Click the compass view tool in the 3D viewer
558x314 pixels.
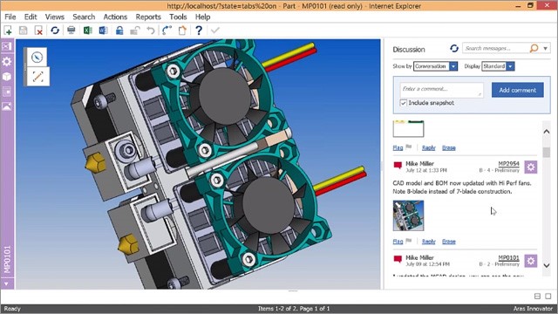click(37, 58)
